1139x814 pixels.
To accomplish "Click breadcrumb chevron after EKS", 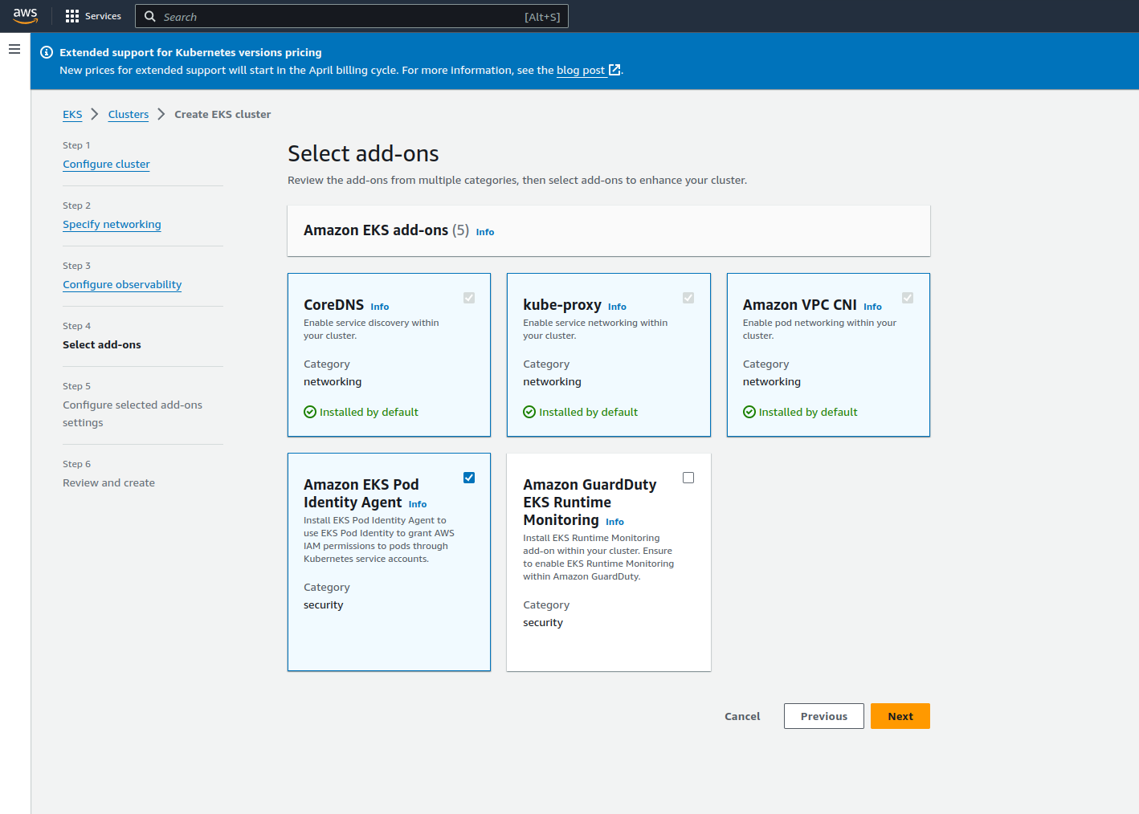I will [x=95, y=114].
